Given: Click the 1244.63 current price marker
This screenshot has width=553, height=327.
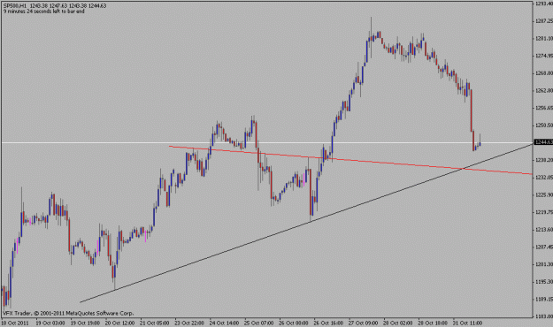Looking at the screenshot, I should (x=543, y=142).
